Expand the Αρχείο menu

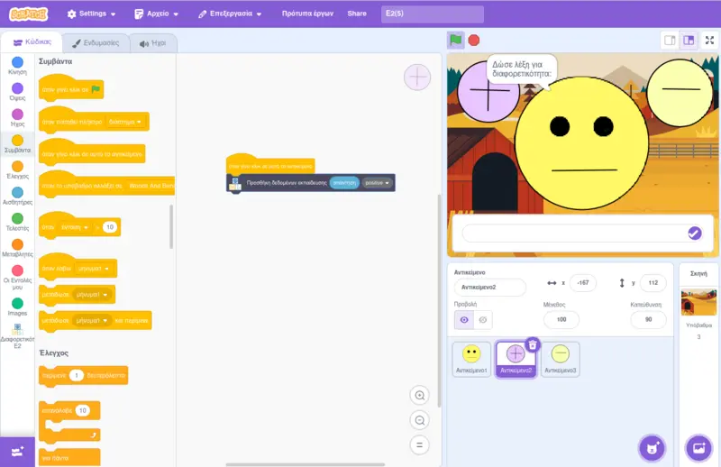click(156, 14)
